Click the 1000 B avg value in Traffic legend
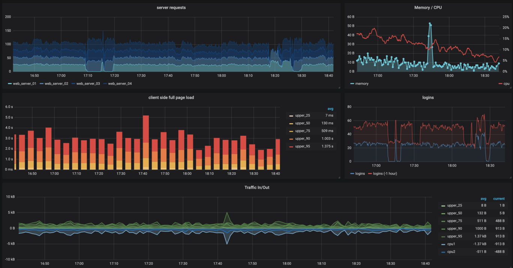 tap(480, 229)
